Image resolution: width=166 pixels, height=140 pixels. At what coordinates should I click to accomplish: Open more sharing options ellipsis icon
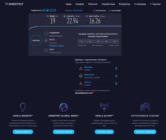point(55,10)
